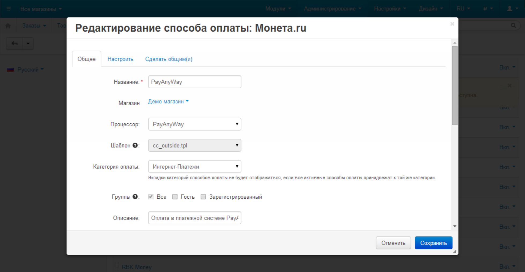Switch to Сделать общим(и) tab
This screenshot has height=272, width=525.
[169, 59]
